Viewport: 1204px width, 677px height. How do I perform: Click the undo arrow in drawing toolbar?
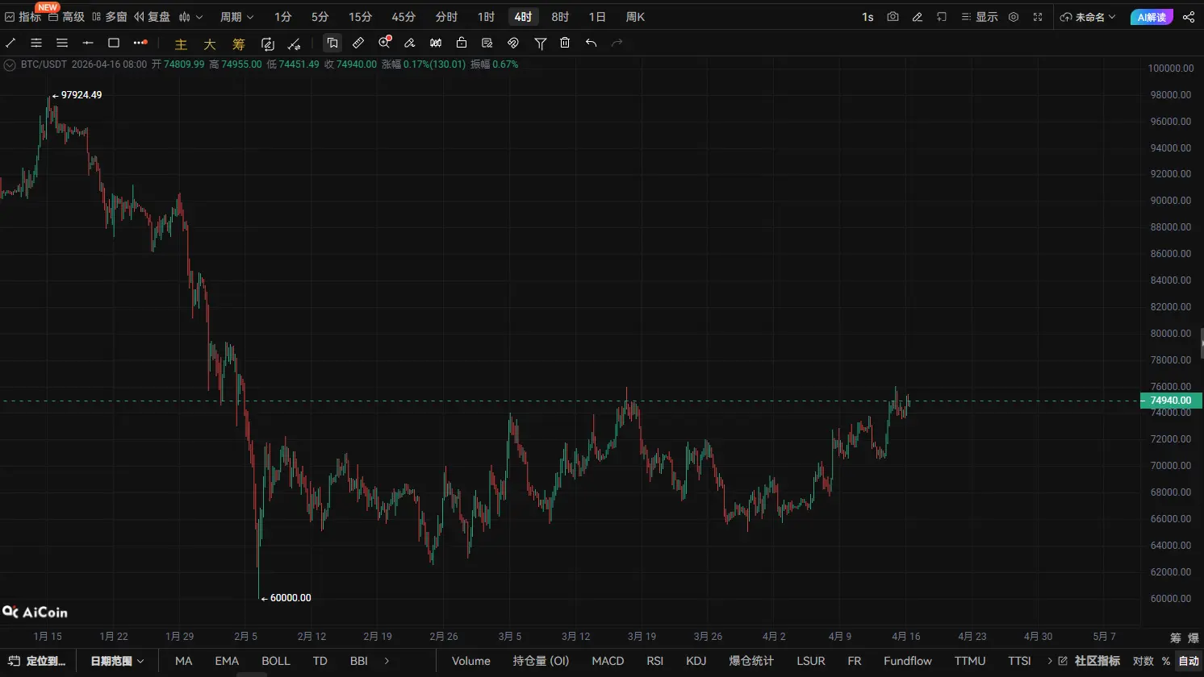coord(592,43)
